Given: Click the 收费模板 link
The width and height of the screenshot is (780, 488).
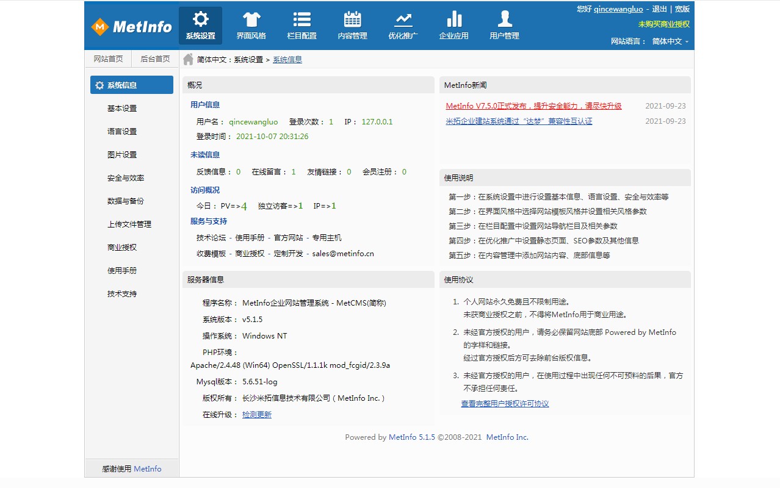Looking at the screenshot, I should click(x=211, y=254).
